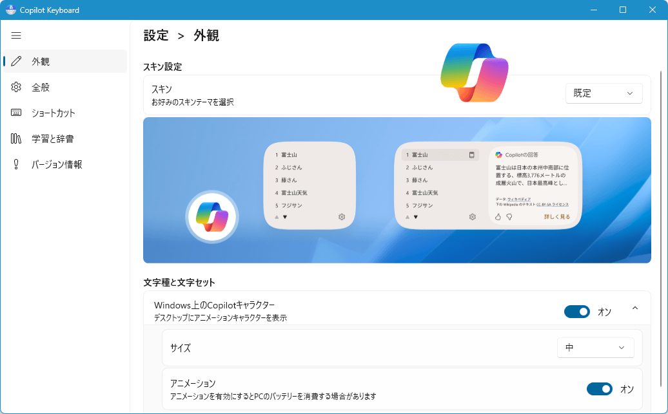Go to the バージョン情報 page
This screenshot has height=414, width=668.
click(x=57, y=164)
